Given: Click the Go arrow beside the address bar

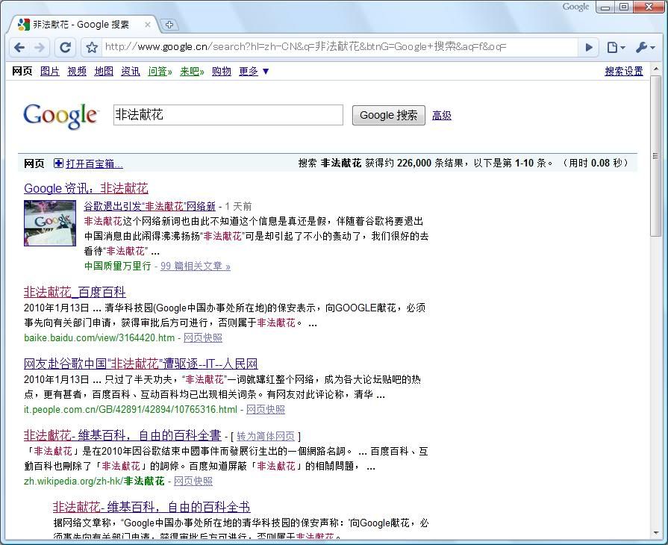Looking at the screenshot, I should [589, 48].
